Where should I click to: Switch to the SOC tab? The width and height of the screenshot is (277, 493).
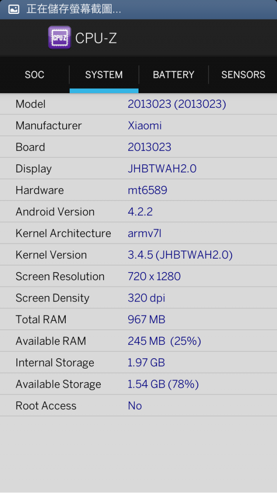[x=35, y=75]
